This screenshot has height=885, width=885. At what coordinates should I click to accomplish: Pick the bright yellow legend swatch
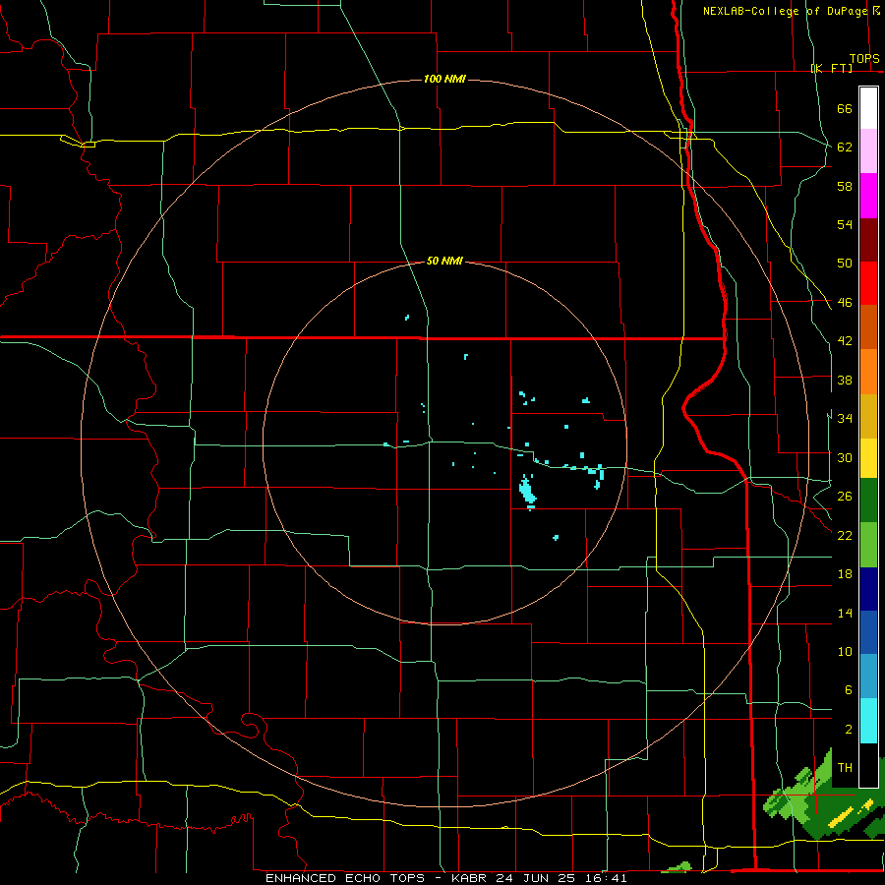(868, 458)
